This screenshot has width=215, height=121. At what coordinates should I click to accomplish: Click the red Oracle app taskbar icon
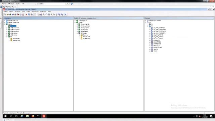click(x=44, y=116)
